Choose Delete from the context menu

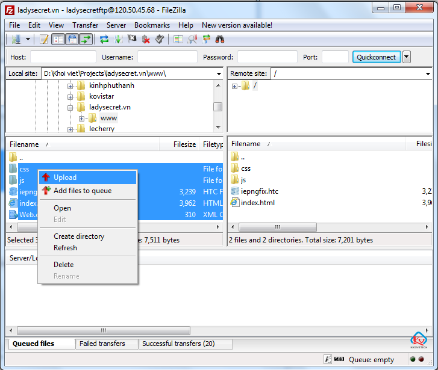click(88, 265)
